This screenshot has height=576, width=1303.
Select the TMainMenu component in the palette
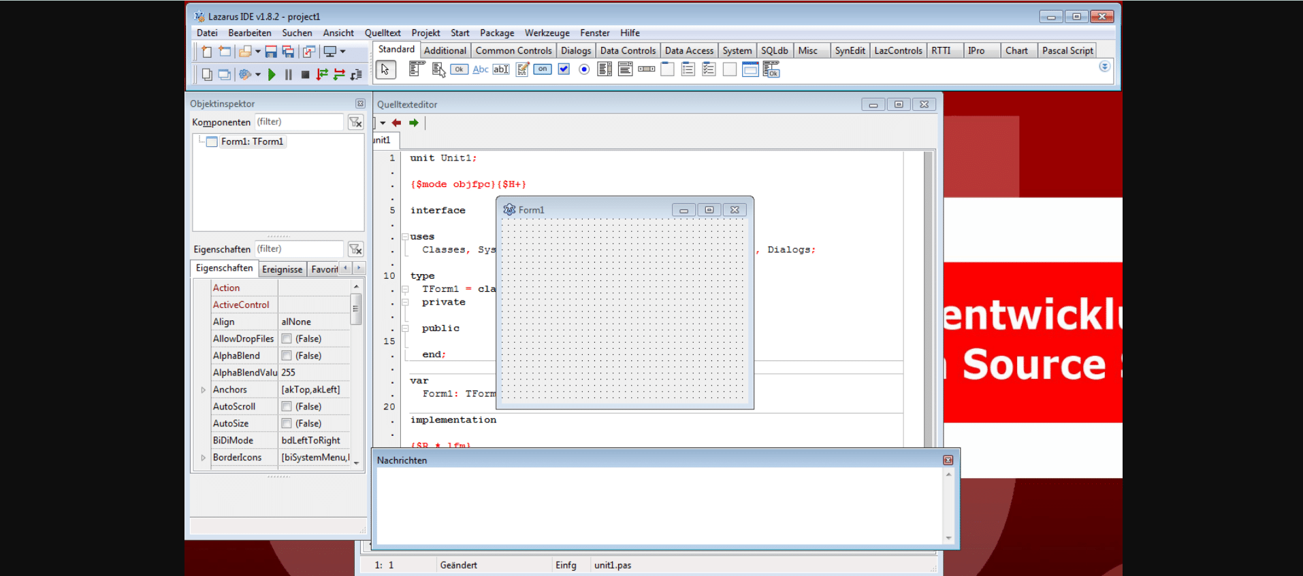(417, 69)
